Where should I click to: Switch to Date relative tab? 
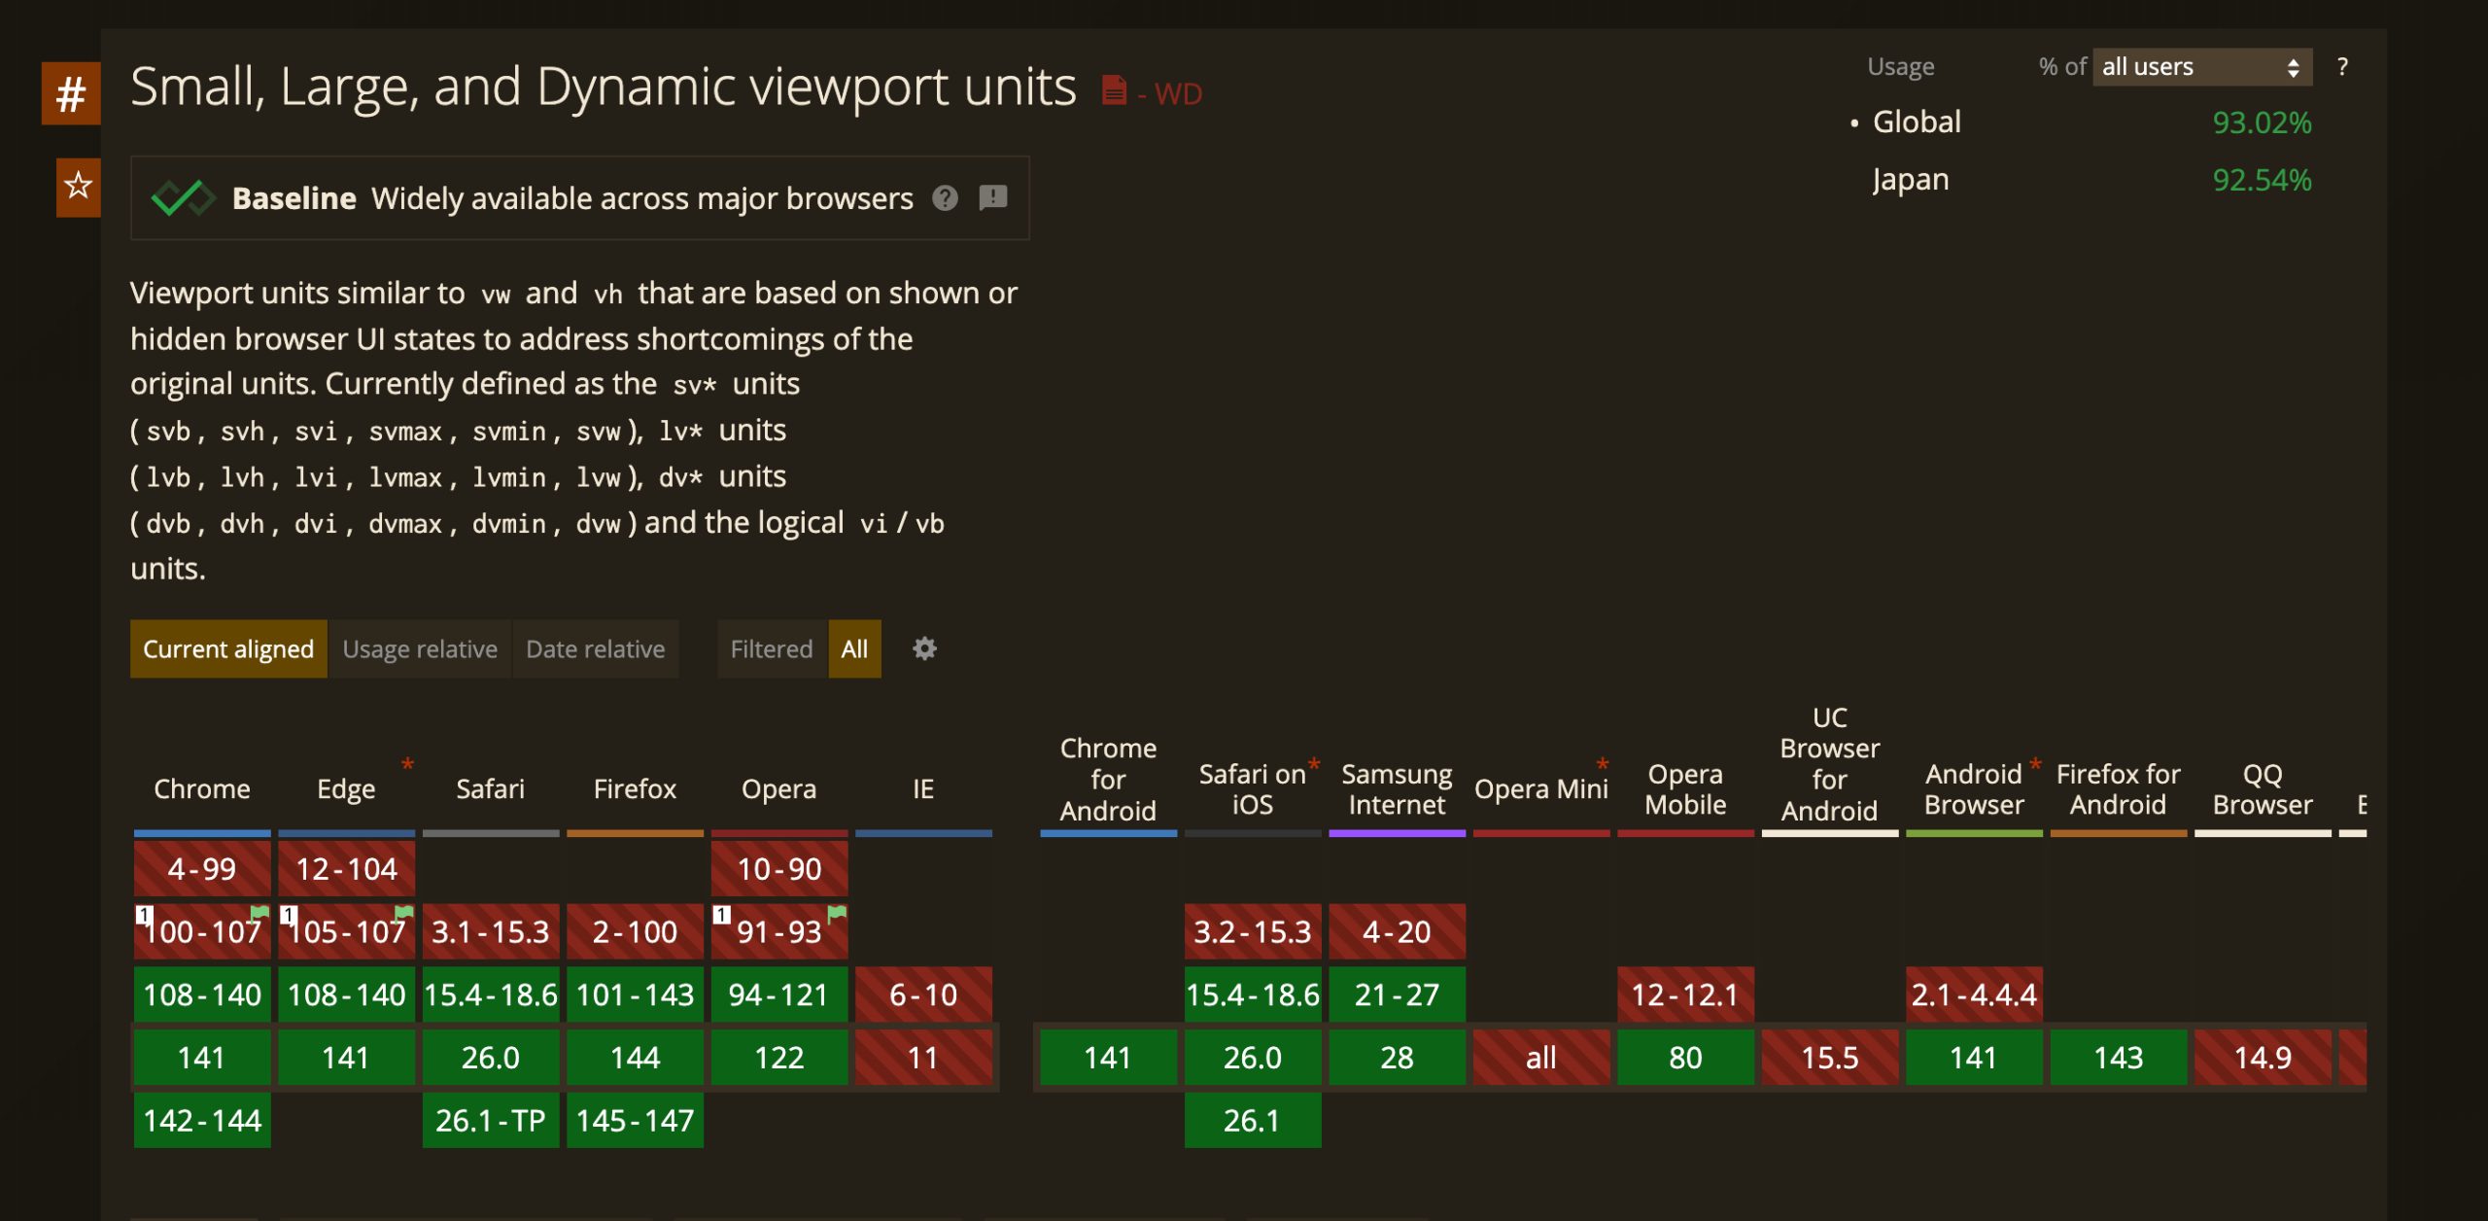pyautogui.click(x=595, y=649)
